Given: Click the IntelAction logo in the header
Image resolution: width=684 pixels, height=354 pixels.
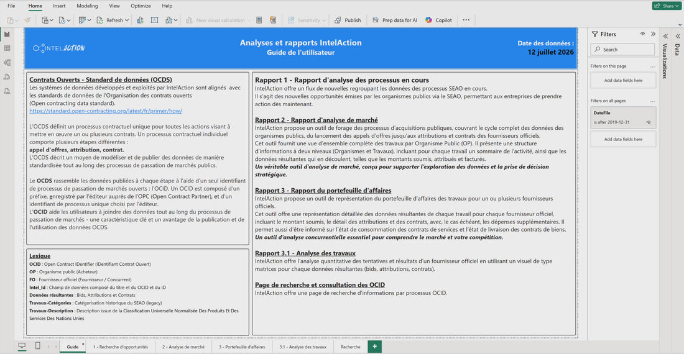Looking at the screenshot, I should [59, 48].
